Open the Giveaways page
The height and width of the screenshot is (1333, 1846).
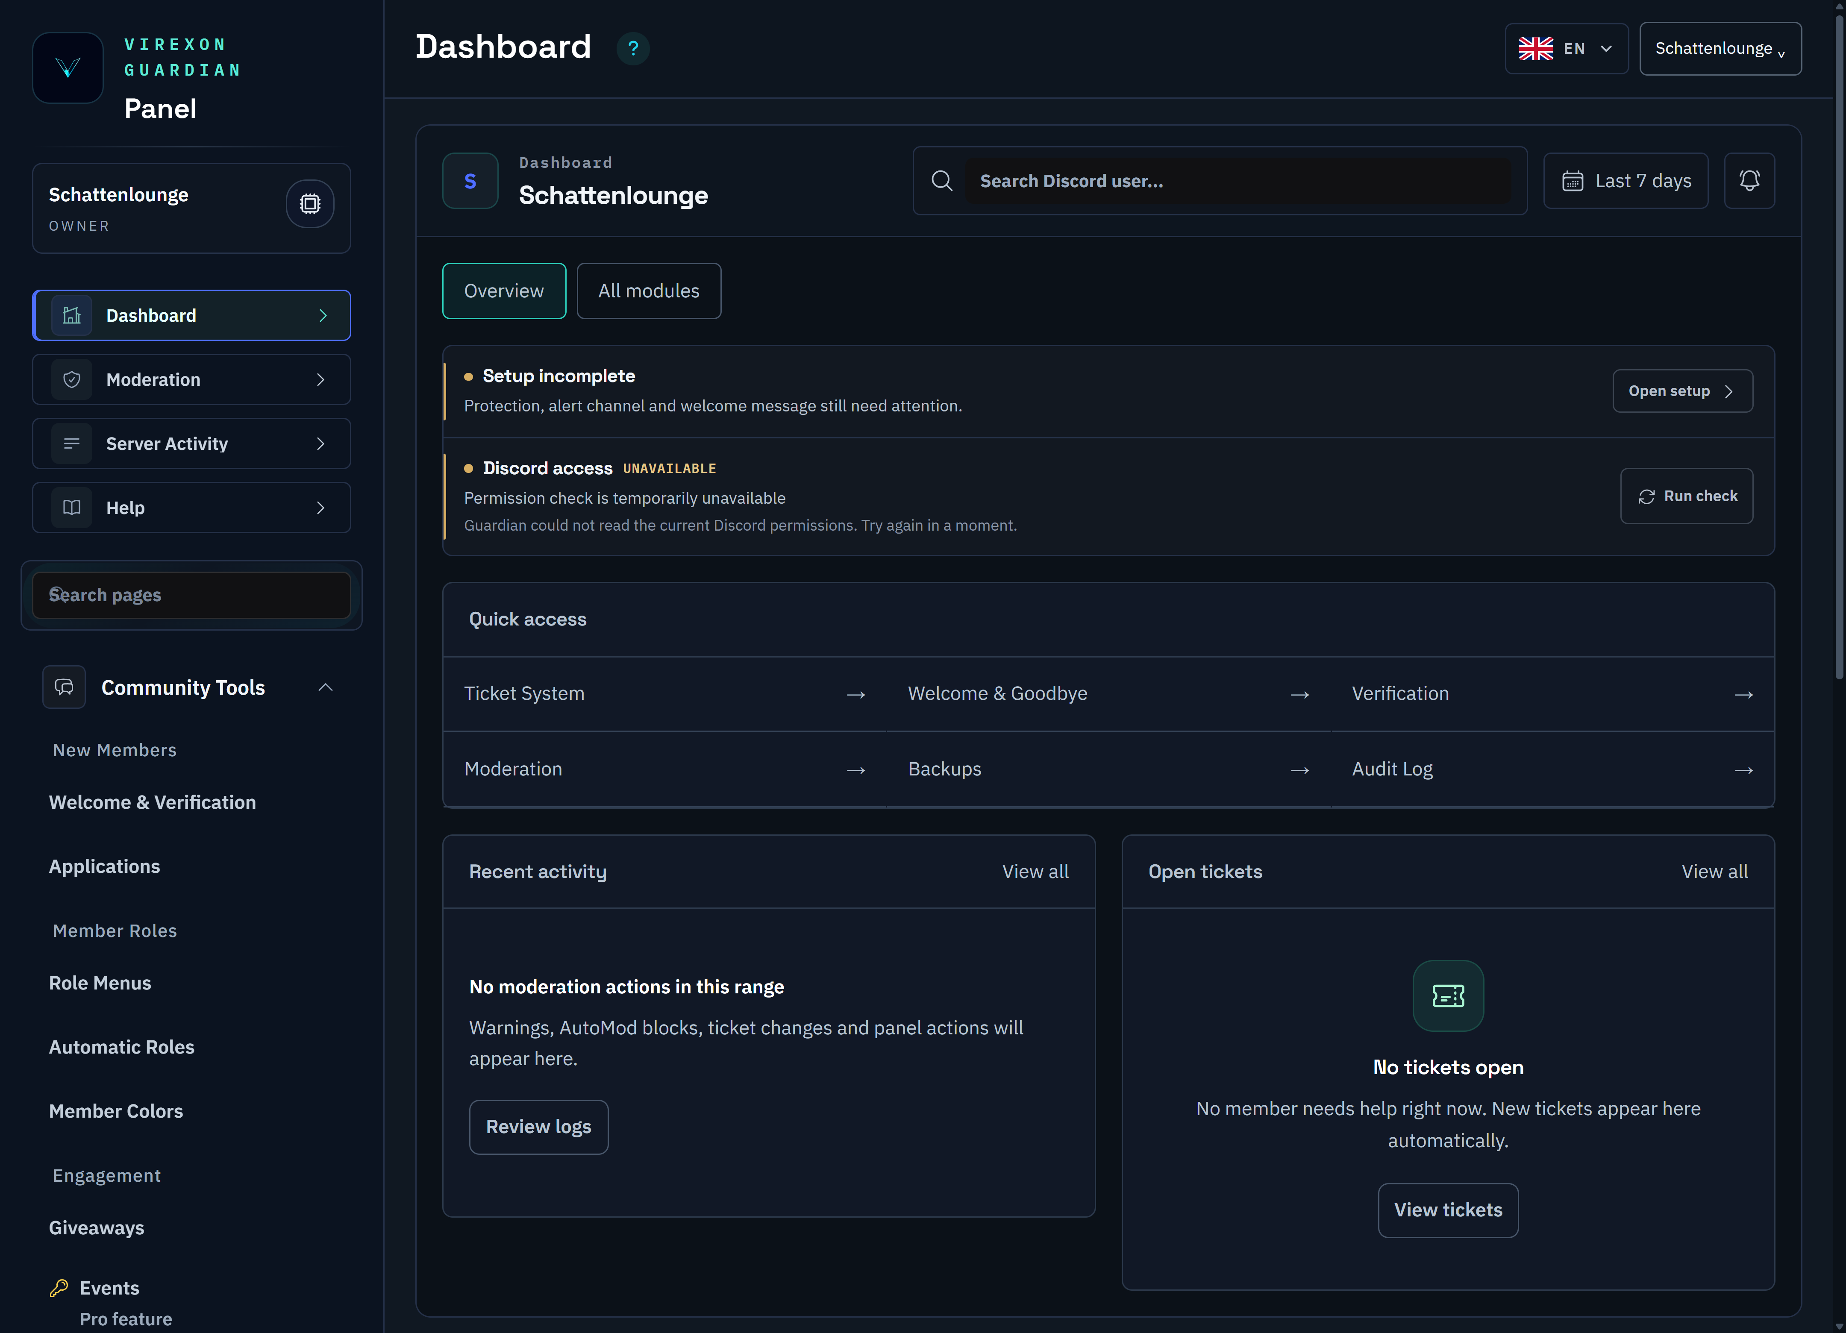pos(96,1228)
